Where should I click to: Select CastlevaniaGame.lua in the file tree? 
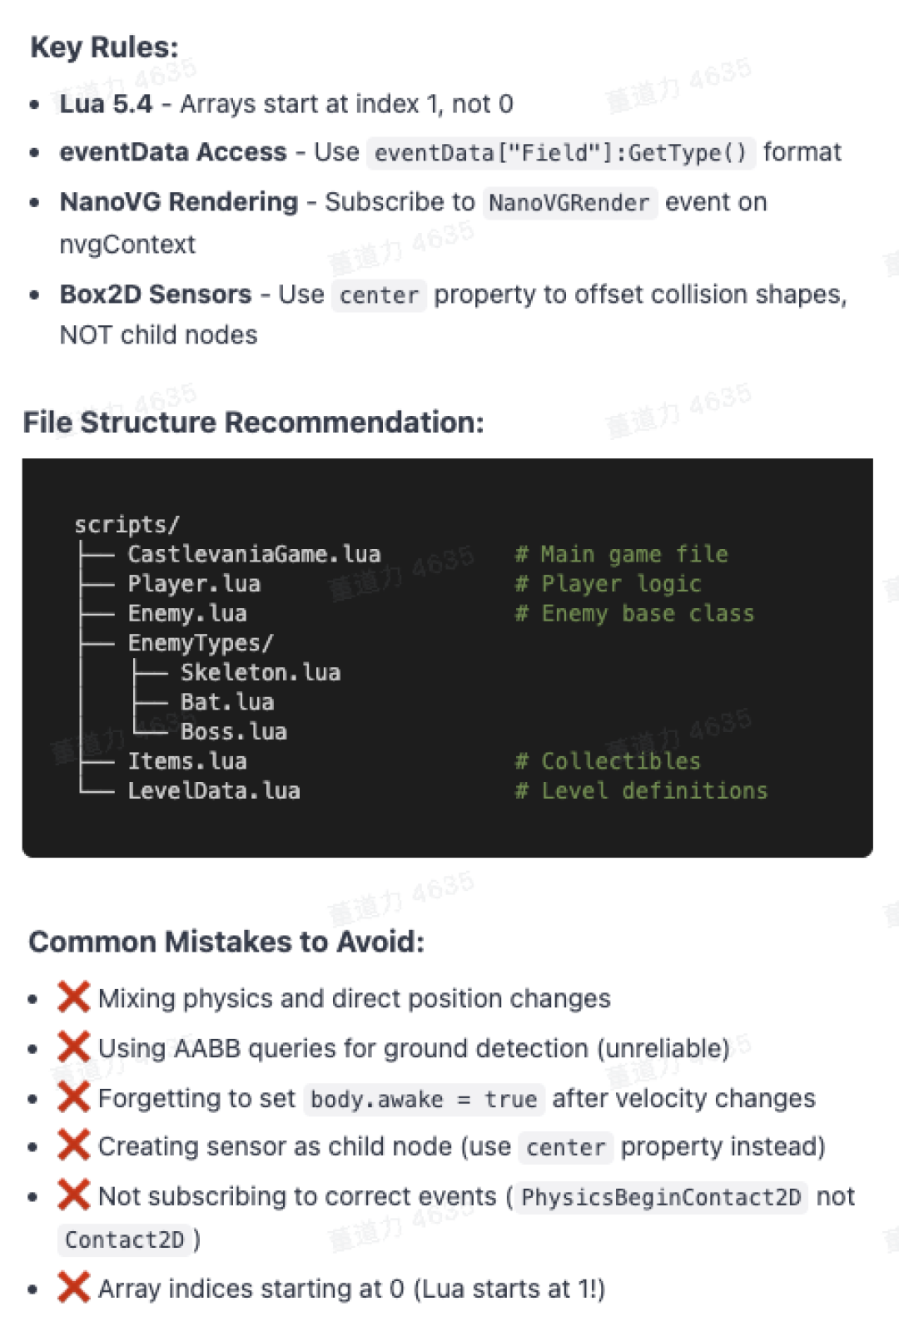(x=254, y=554)
